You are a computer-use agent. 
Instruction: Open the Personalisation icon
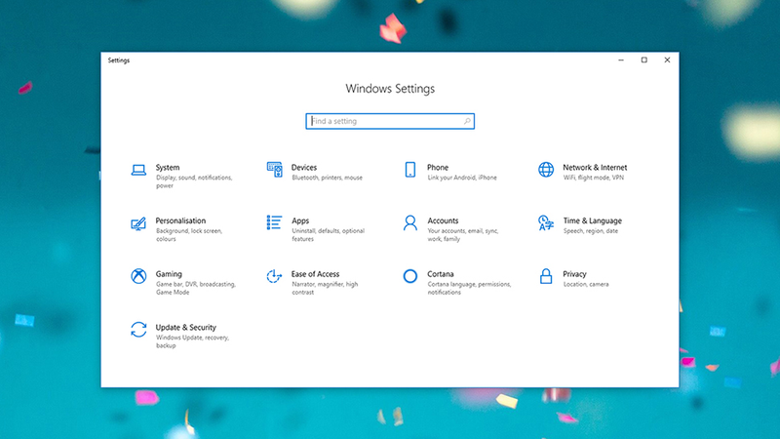point(138,223)
